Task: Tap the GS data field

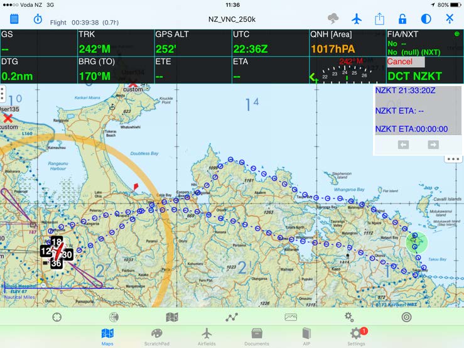Action: point(38,43)
